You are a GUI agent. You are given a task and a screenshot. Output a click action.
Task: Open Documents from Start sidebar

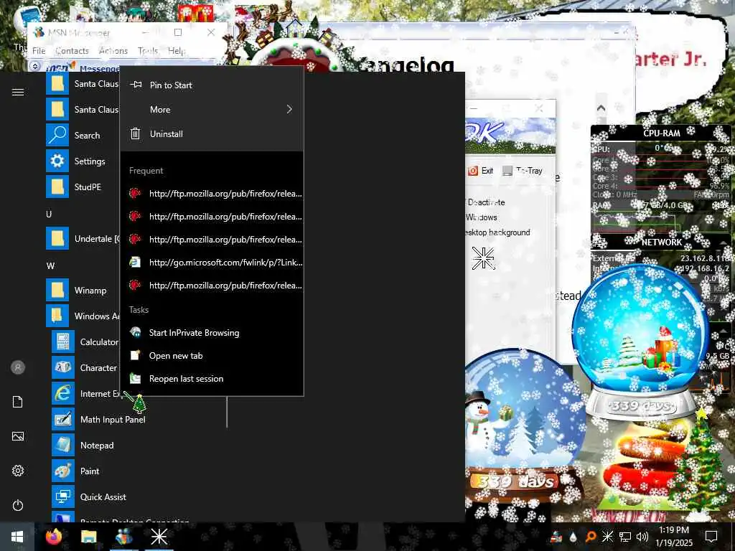pos(18,402)
